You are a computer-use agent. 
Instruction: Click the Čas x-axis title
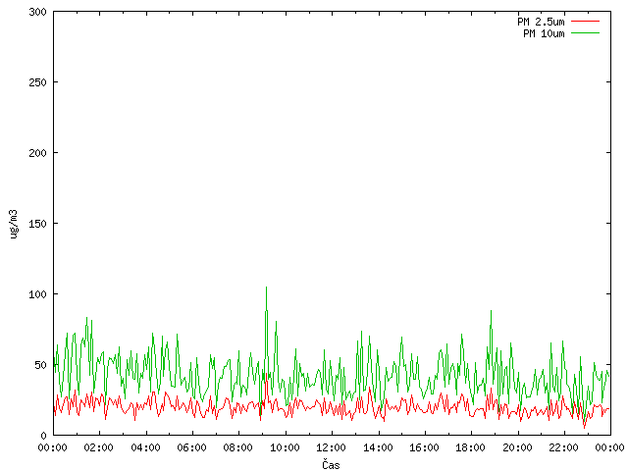(331, 464)
